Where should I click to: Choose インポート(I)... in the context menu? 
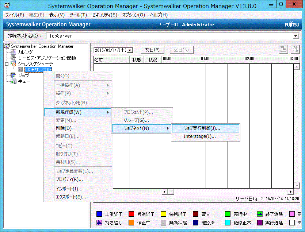pyautogui.click(x=79, y=189)
